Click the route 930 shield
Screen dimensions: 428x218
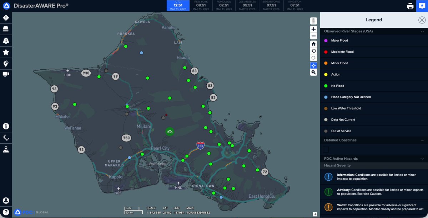point(86,73)
